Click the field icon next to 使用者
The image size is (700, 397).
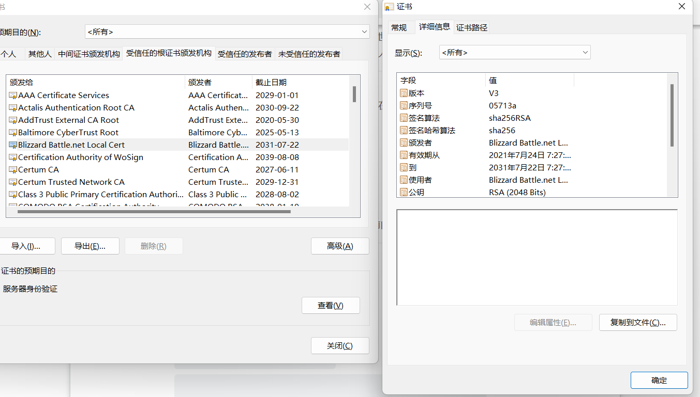[404, 180]
